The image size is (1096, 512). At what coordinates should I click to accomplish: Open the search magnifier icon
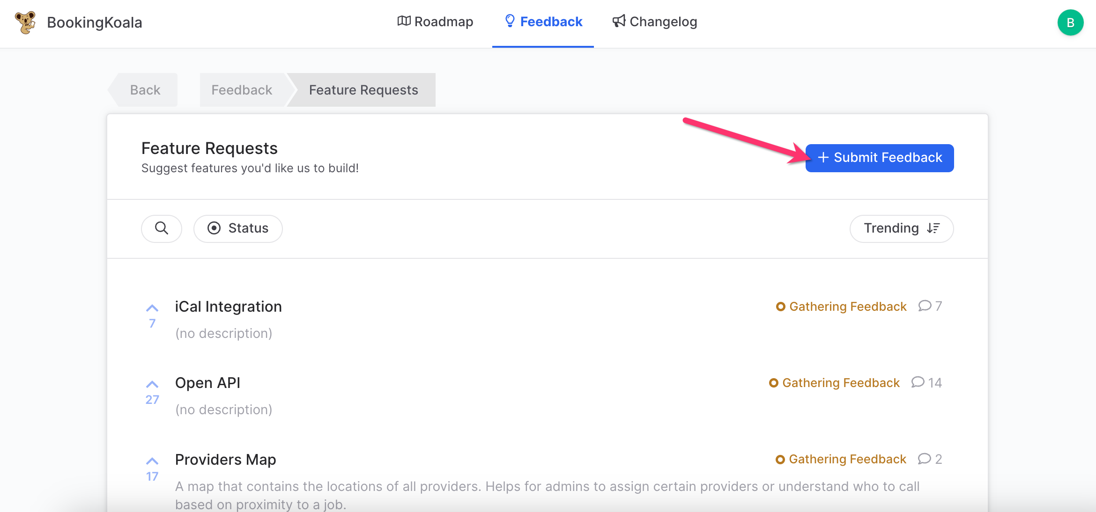pos(162,228)
